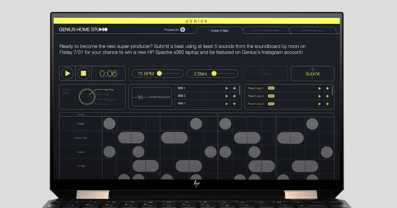397x208 pixels.
Task: Open the Home Studio Tour tab
Action: coord(312,30)
